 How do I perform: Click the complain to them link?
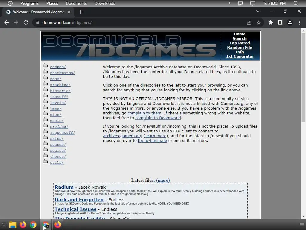click(144, 113)
